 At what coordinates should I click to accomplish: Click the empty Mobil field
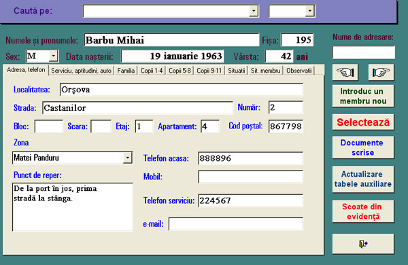(250, 177)
